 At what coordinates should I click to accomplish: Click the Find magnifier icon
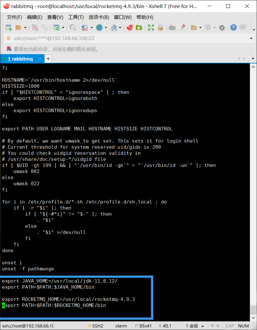[x=73, y=28]
